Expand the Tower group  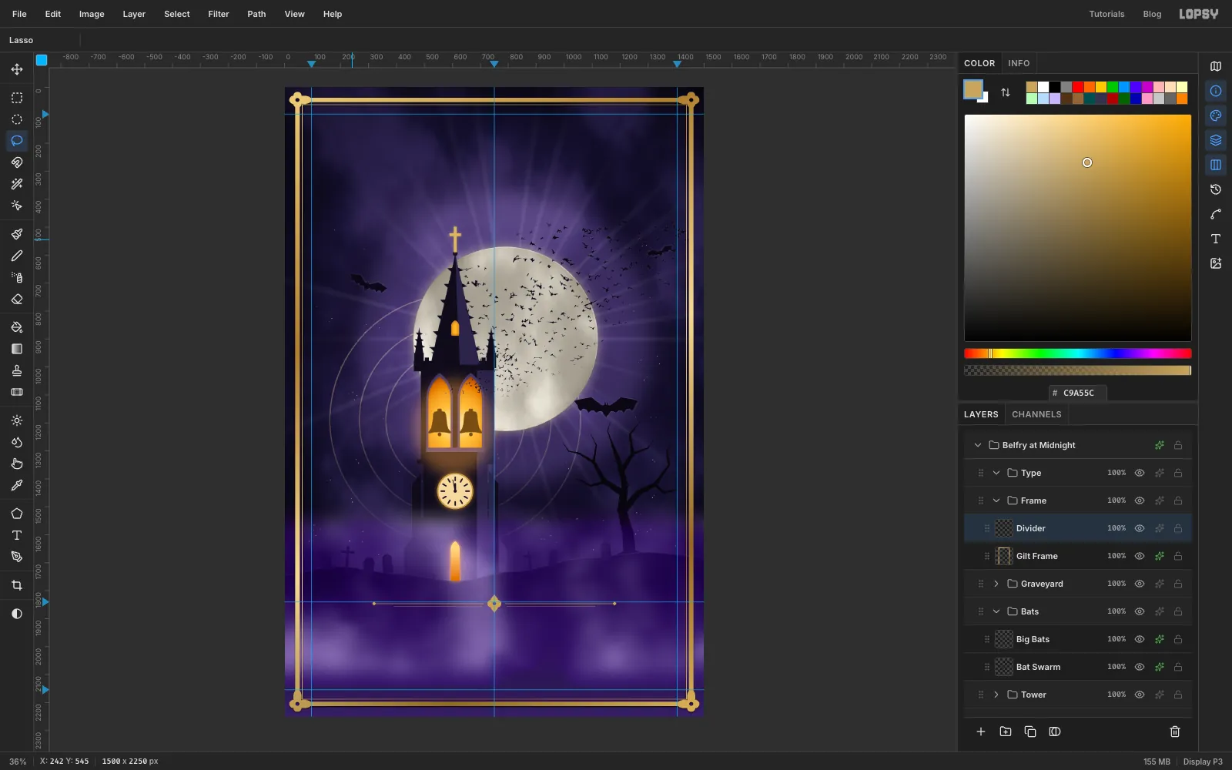click(996, 695)
